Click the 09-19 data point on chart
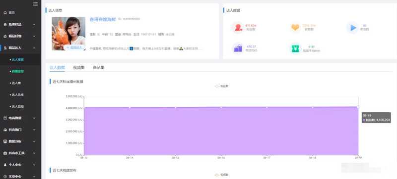 tap(358, 107)
